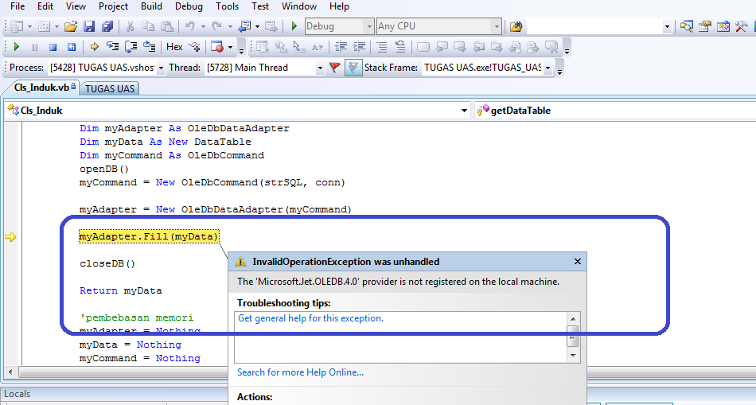This screenshot has width=756, height=405.
Task: Click the Copy icon in toolbar
Action: 148,26
